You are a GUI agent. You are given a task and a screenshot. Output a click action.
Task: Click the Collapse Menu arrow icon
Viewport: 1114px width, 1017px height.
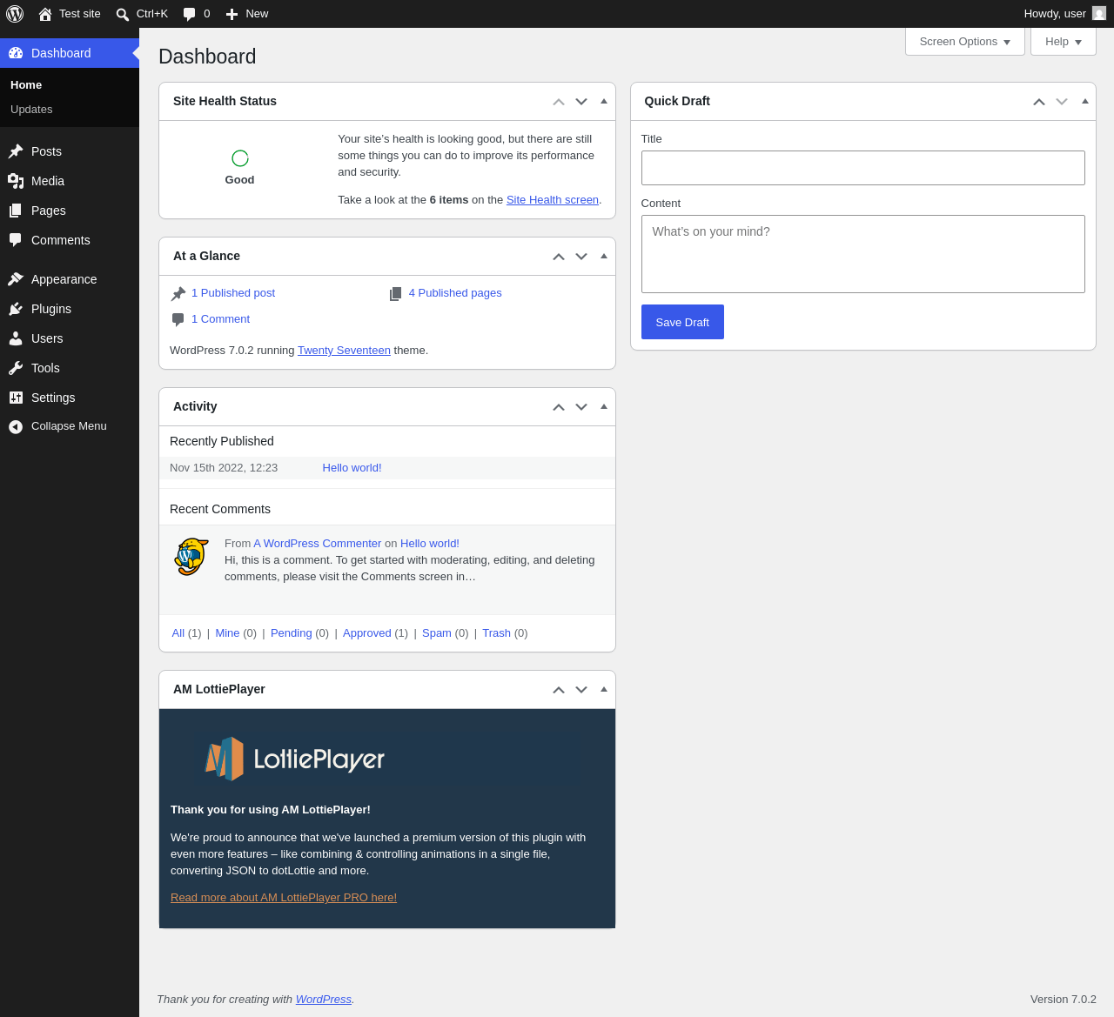(16, 426)
